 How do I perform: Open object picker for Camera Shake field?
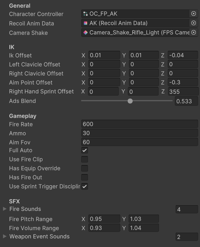pos(194,32)
